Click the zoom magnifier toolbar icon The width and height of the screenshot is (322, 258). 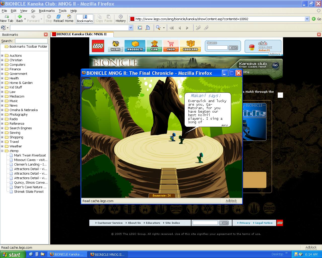click(158, 28)
